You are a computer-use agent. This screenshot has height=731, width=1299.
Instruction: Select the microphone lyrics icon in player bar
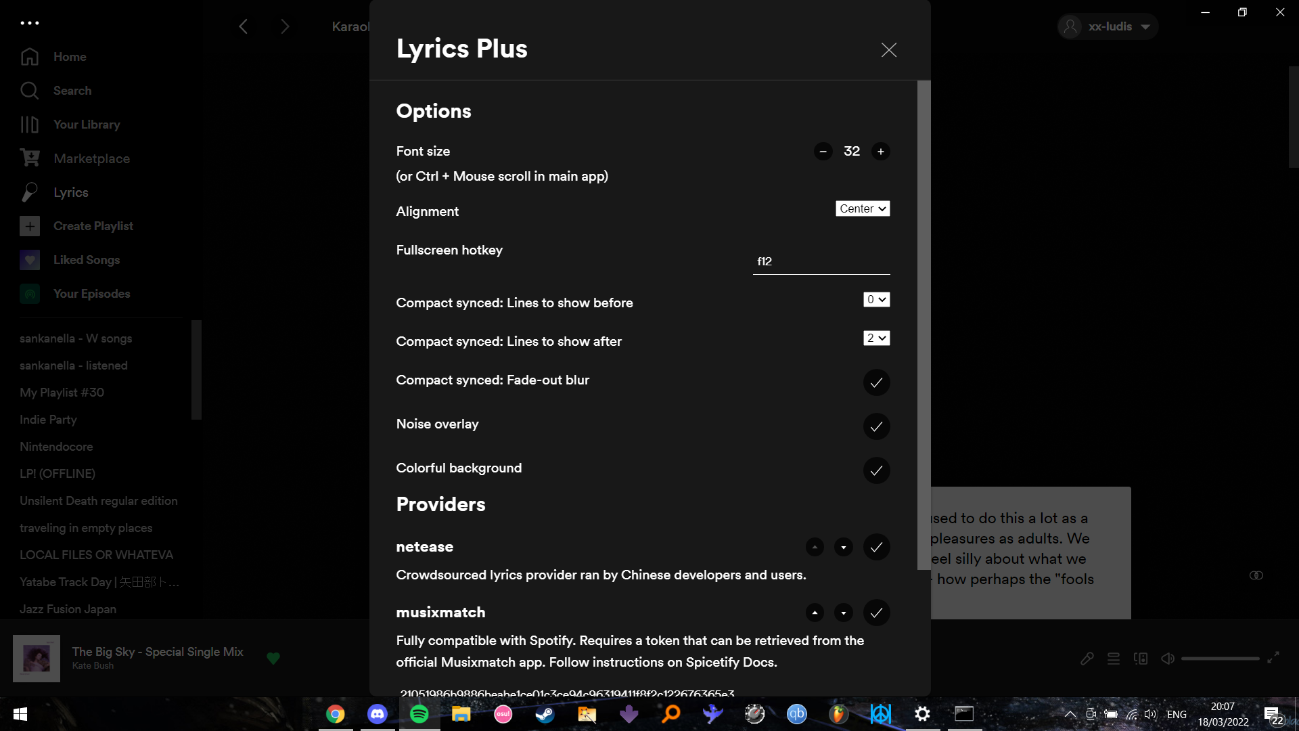(1087, 658)
